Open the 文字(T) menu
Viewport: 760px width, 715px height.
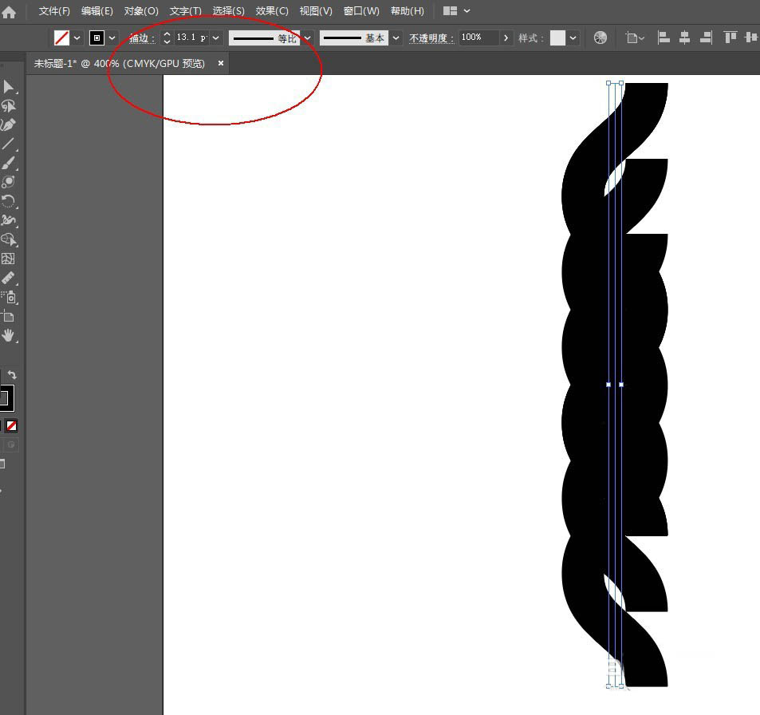click(185, 10)
